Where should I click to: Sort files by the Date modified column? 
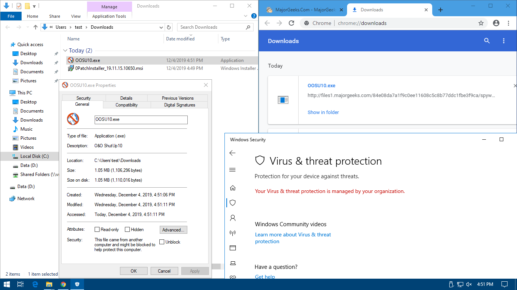coord(180,39)
